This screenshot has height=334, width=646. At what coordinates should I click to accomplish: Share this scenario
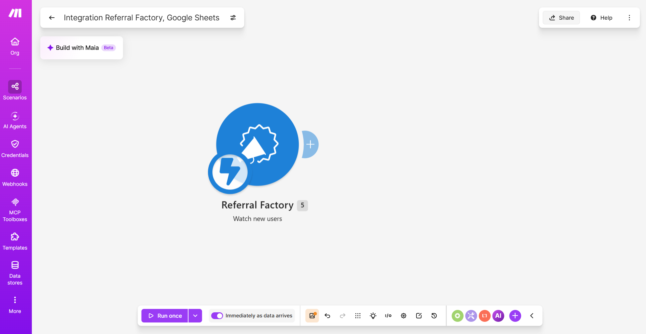click(561, 18)
